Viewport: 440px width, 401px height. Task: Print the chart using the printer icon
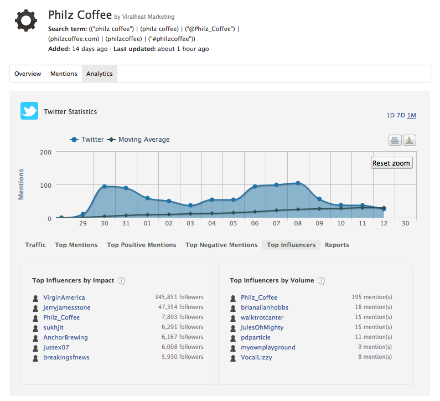point(395,140)
